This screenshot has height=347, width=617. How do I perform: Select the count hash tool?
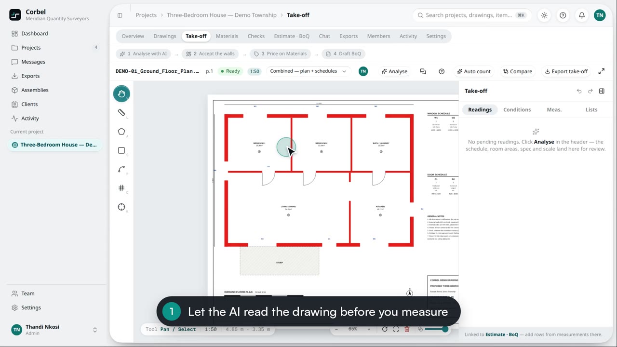(121, 188)
